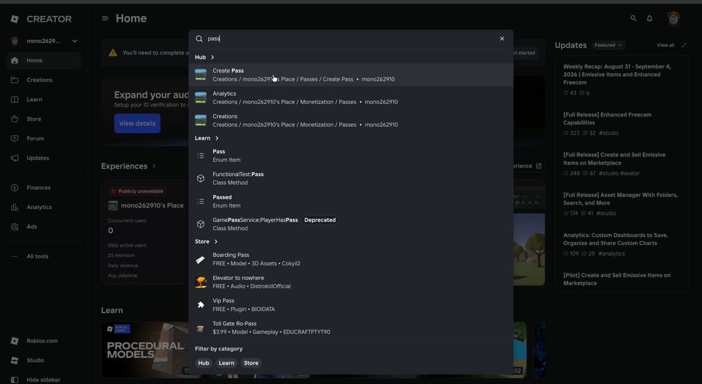Expand the Store results section
Viewport: 702px width, 384px height.
pos(206,242)
